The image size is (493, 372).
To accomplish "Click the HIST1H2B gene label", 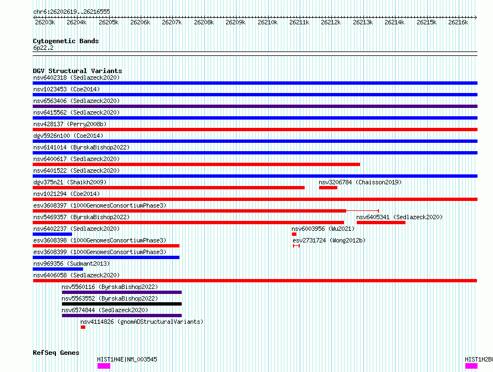I will pos(479,359).
